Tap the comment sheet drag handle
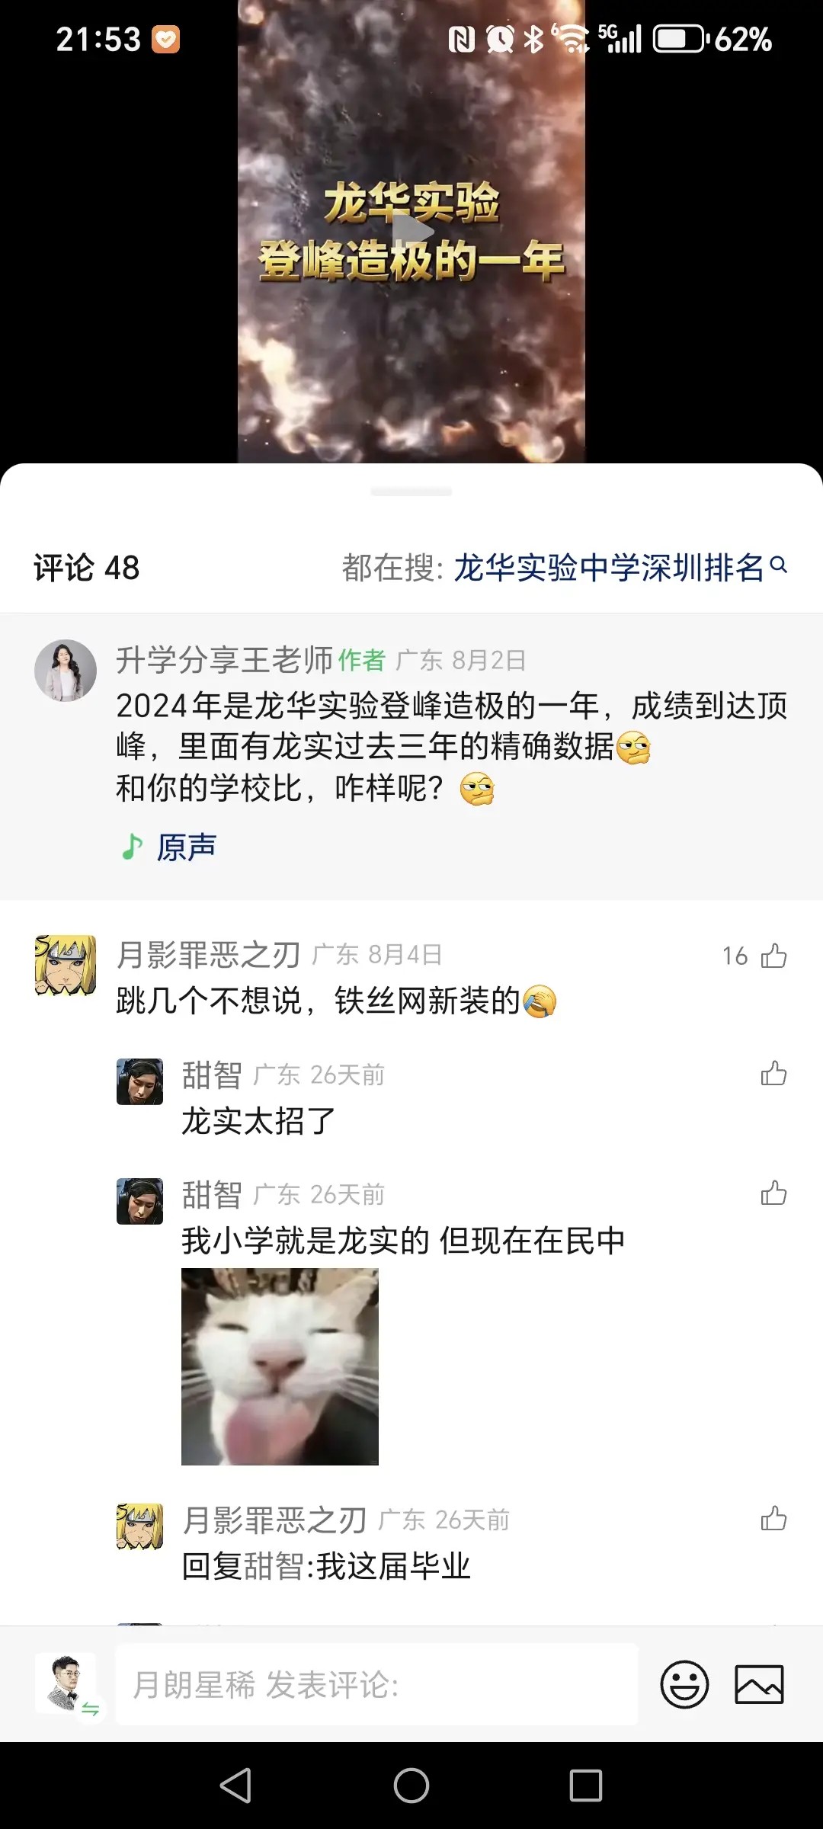This screenshot has width=823, height=1829. pyautogui.click(x=411, y=492)
